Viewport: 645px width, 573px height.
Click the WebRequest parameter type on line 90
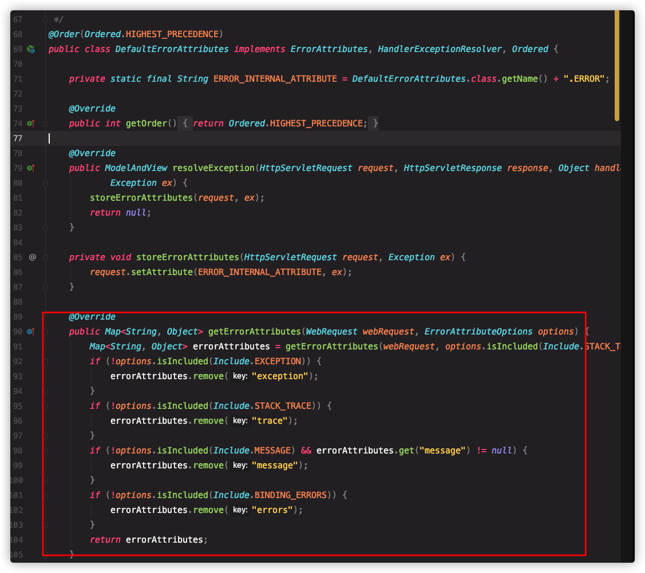(331, 332)
